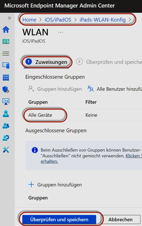Click the Keine filter value
Image resolution: width=142 pixels, height=226 pixels.
point(91,115)
